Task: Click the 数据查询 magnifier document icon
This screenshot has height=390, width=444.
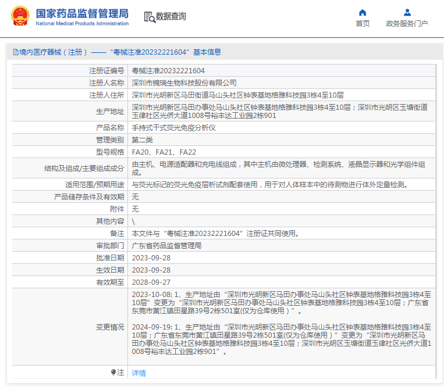Action: 149,17
